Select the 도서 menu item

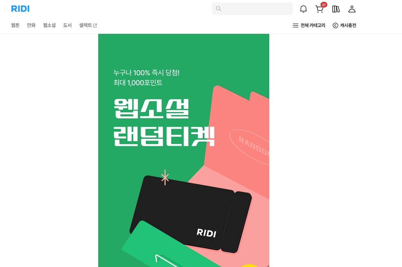[x=67, y=25]
